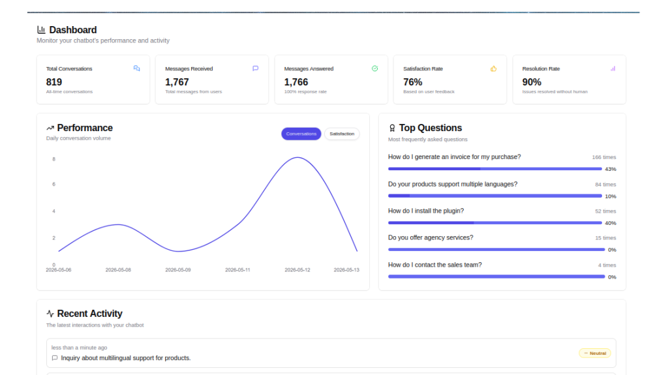
Task: Click the 2026-05-06 axis date label
Action: (58, 270)
